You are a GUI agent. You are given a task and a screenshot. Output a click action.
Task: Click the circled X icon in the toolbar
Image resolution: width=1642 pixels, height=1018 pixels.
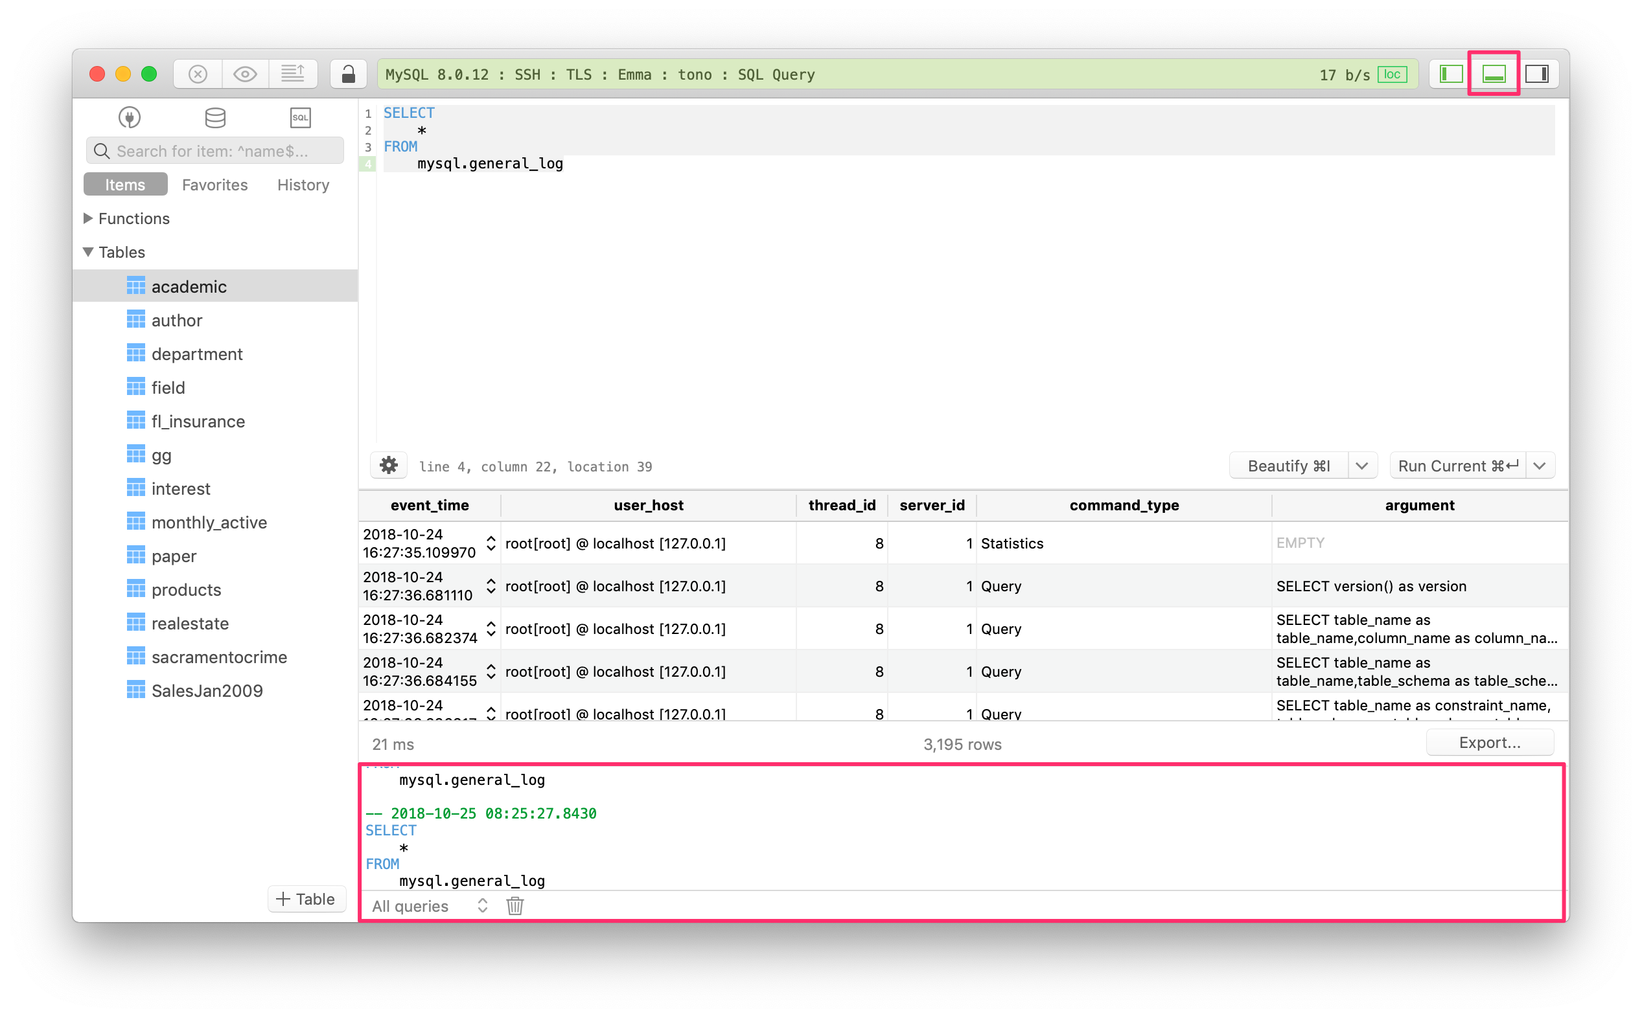198,73
